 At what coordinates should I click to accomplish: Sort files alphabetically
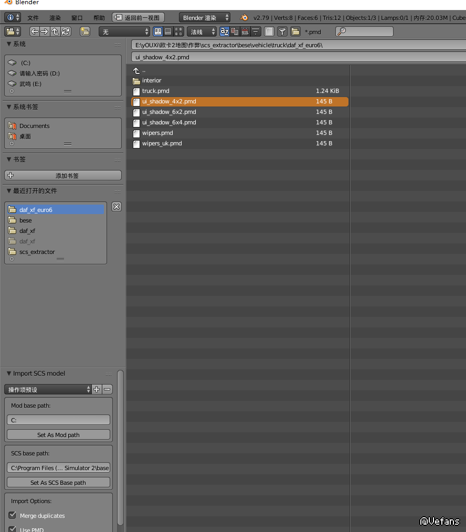225,31
